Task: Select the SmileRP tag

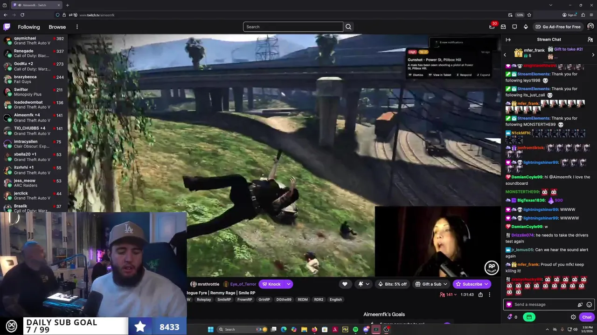Action: (224, 300)
